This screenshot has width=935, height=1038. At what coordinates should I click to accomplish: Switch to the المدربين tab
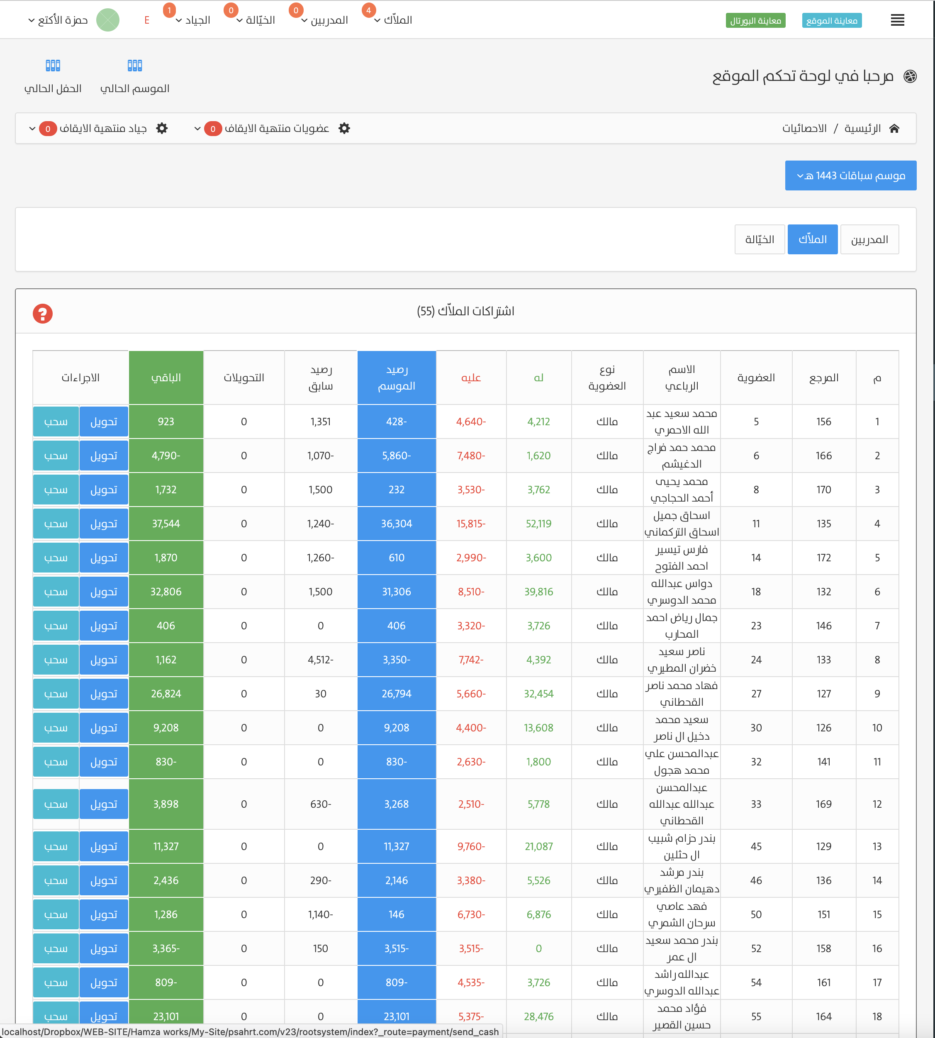click(869, 239)
